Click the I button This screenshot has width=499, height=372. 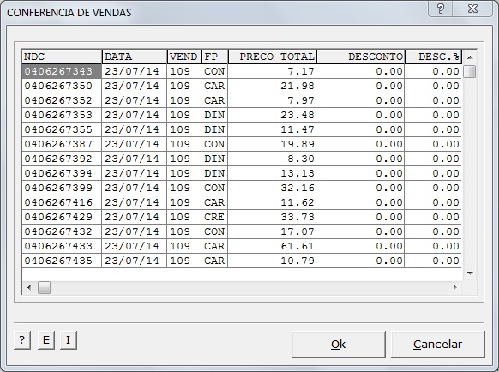point(69,340)
